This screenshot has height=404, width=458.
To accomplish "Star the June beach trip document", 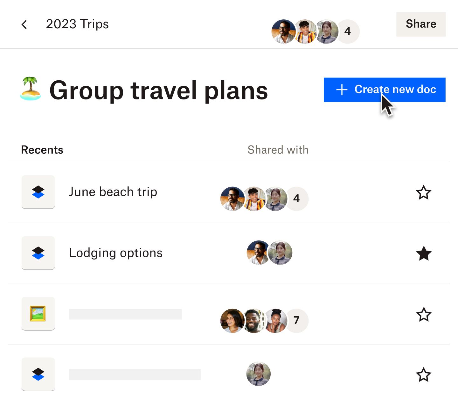I will [x=424, y=192].
